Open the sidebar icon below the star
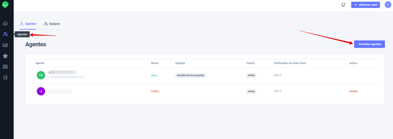 coord(5,67)
